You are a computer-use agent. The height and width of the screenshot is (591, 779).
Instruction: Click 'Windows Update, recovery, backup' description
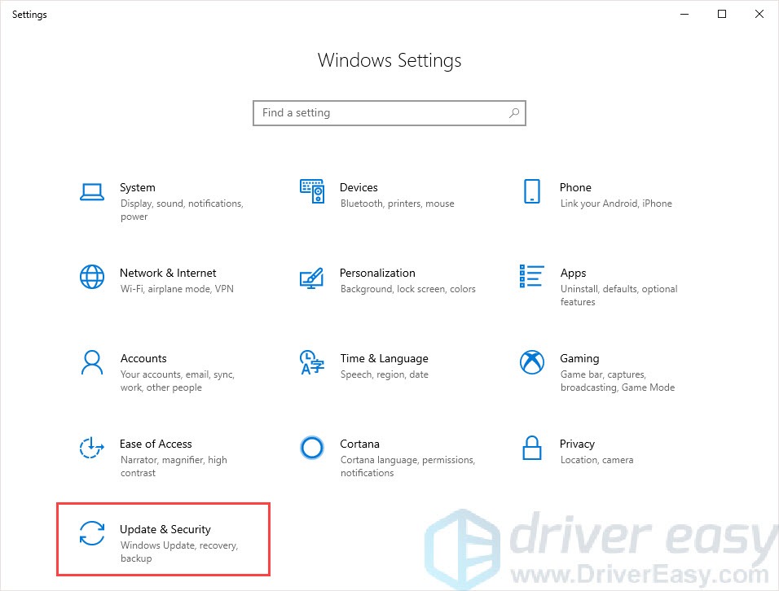[179, 551]
